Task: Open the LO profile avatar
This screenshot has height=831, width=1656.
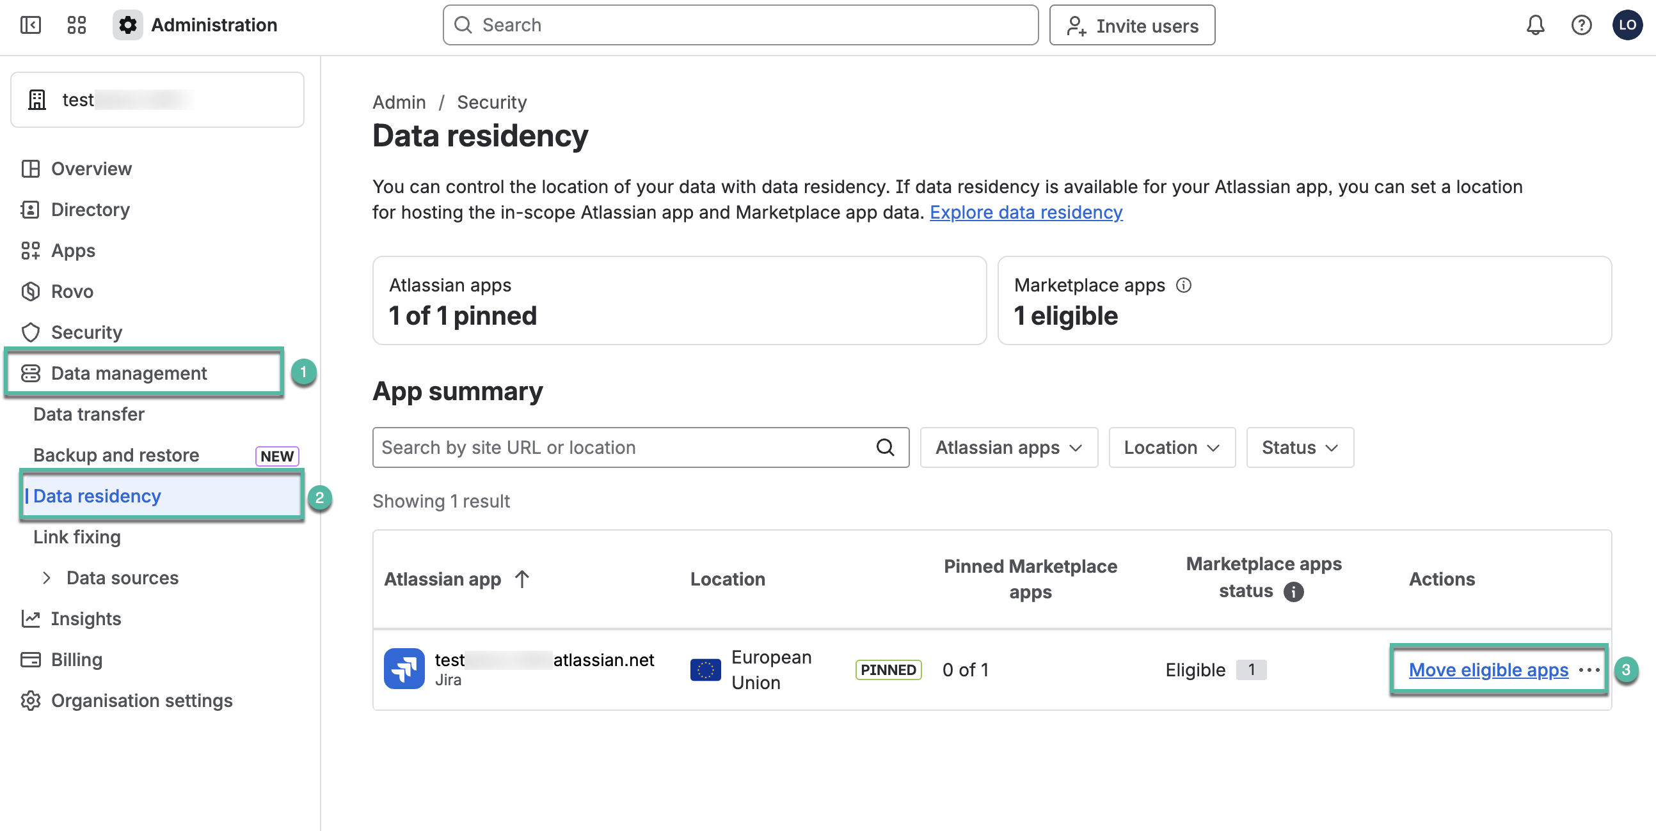Action: [x=1628, y=25]
